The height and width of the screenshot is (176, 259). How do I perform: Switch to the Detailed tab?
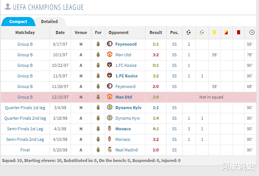[49, 22]
